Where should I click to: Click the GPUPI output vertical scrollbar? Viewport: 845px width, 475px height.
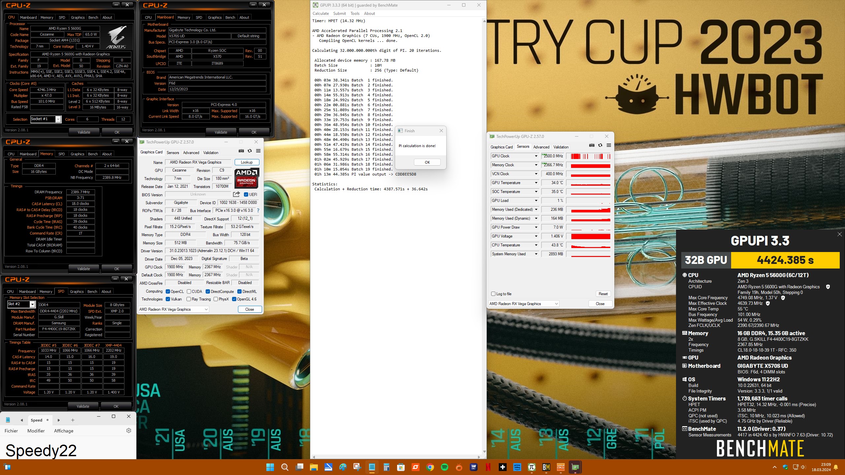484,236
